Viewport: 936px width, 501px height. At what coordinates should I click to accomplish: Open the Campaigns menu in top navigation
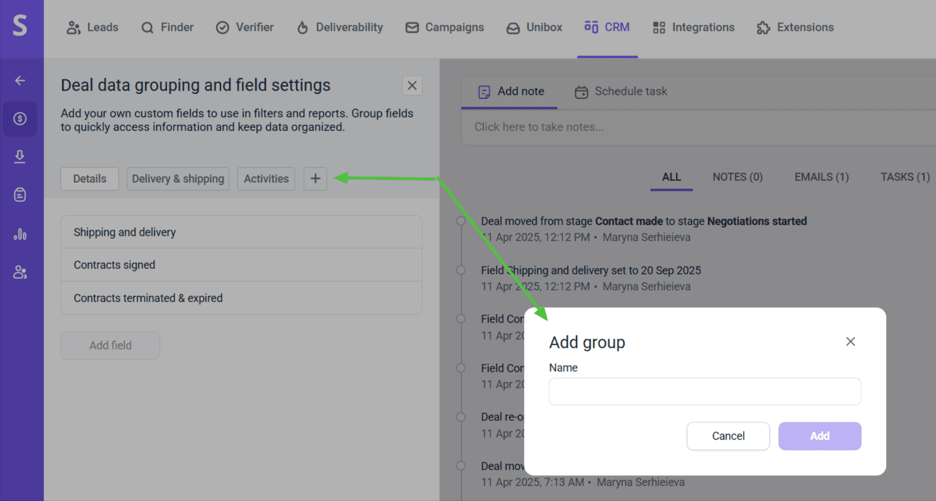445,28
